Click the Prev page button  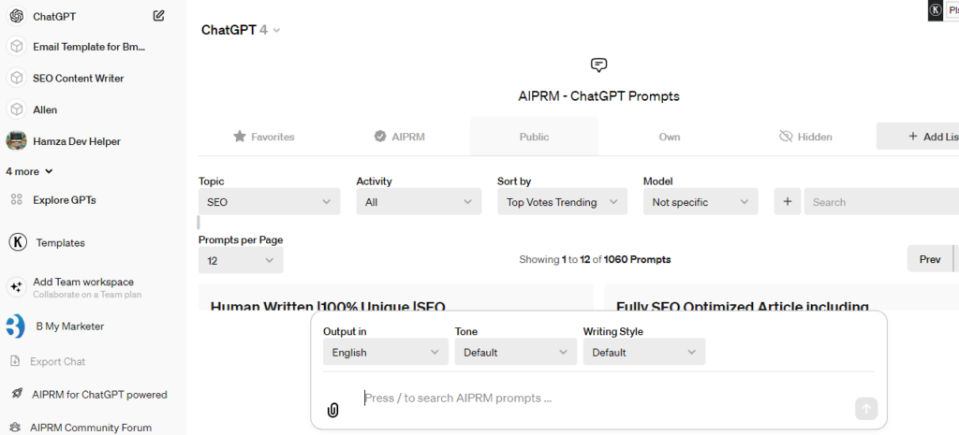pos(929,259)
